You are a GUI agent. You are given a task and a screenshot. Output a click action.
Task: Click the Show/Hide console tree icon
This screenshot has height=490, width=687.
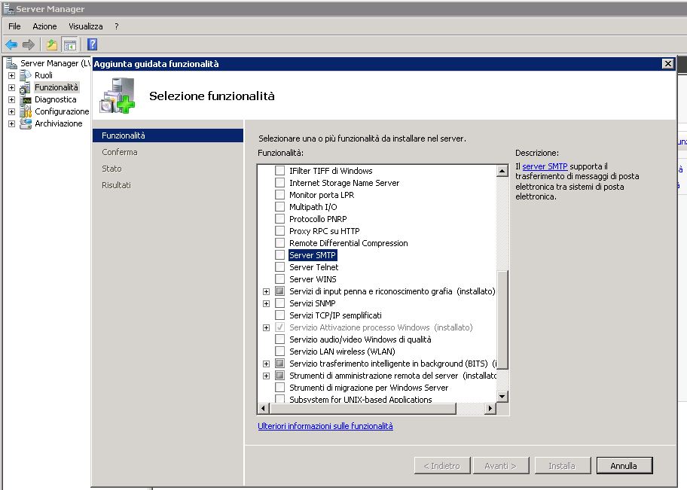point(69,44)
